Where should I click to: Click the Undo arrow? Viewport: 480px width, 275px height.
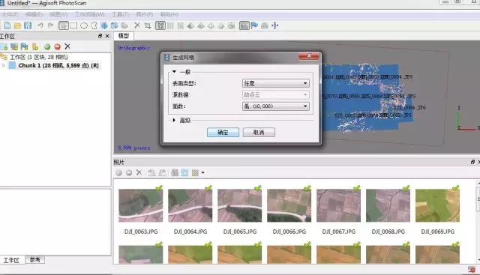point(40,25)
